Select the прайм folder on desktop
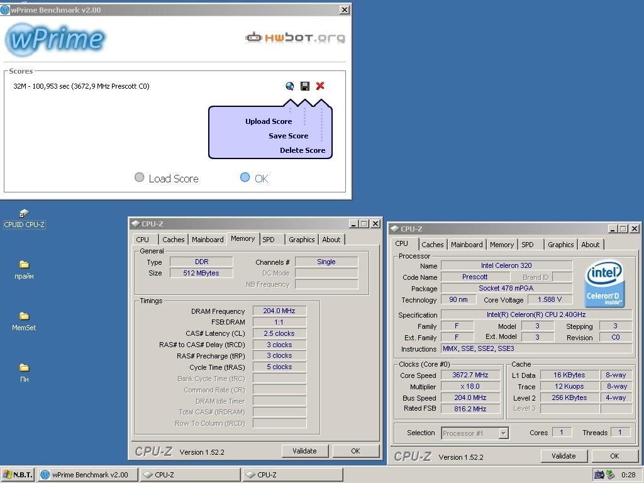Viewport: 644px width, 483px height. pos(24,270)
